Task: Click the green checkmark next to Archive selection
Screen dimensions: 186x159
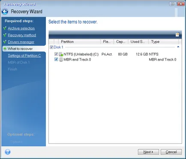Action: point(5,28)
